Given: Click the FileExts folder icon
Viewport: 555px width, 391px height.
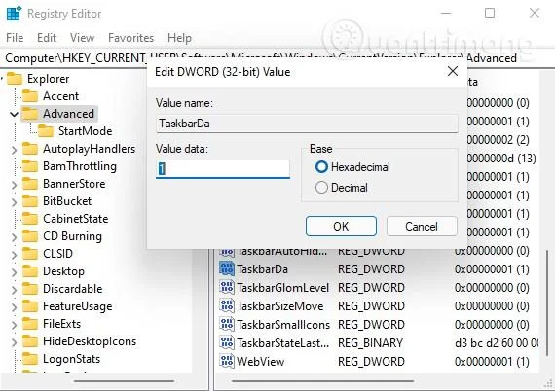Looking at the screenshot, I should pos(30,324).
